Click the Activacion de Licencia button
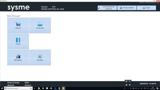Image resolution: width=160 pixels, height=90 pixels. click(x=107, y=8)
